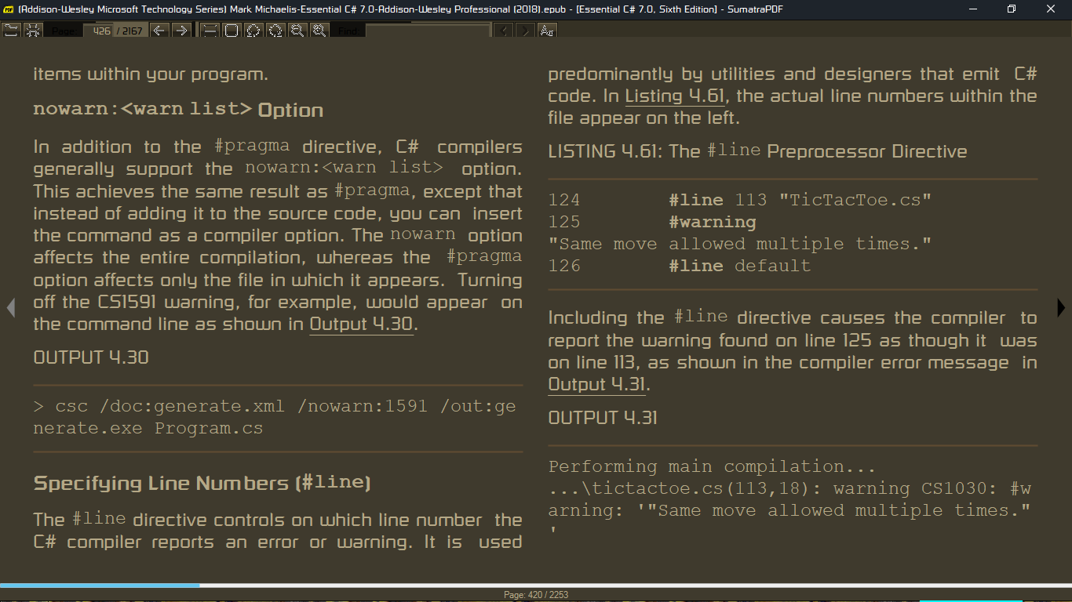Open a document file

click(11, 30)
